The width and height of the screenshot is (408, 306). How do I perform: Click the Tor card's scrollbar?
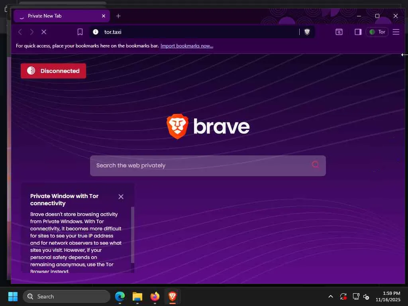coord(132,235)
